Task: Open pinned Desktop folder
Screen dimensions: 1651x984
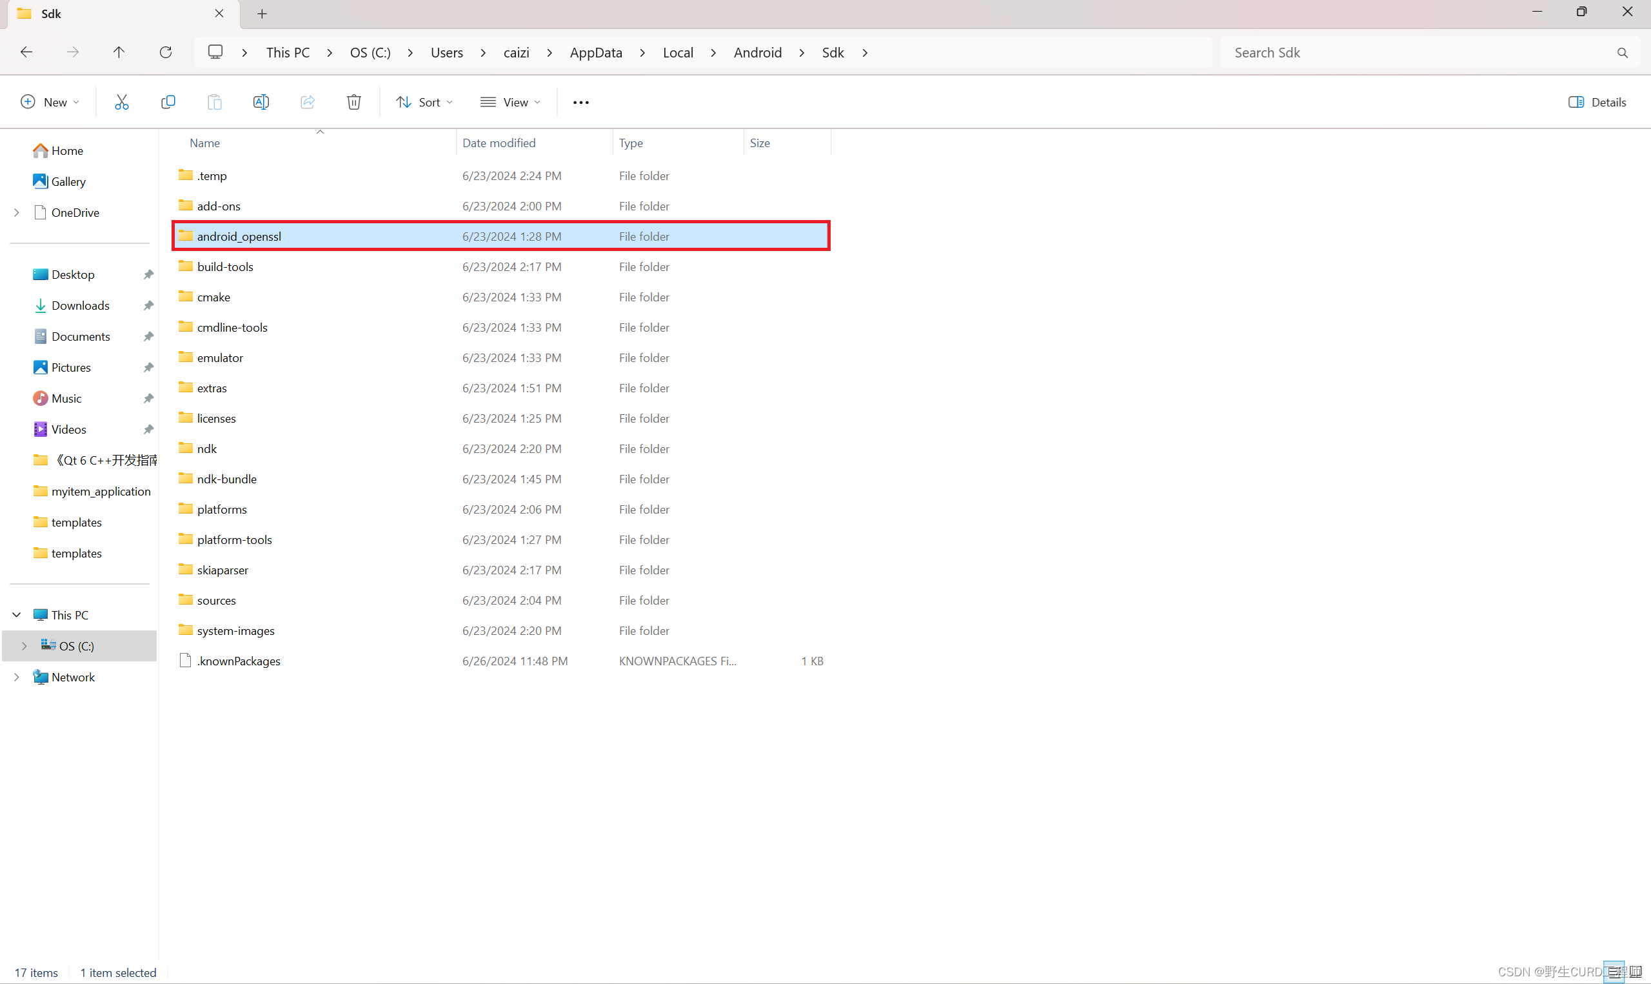Action: (x=64, y=274)
